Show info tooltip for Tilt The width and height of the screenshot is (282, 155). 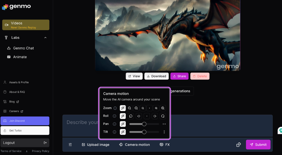click(x=114, y=132)
